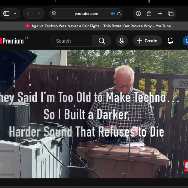188x188 pixels.
Task: Select the 'Age vs Techno' YouTube tab
Action: pos(98,26)
